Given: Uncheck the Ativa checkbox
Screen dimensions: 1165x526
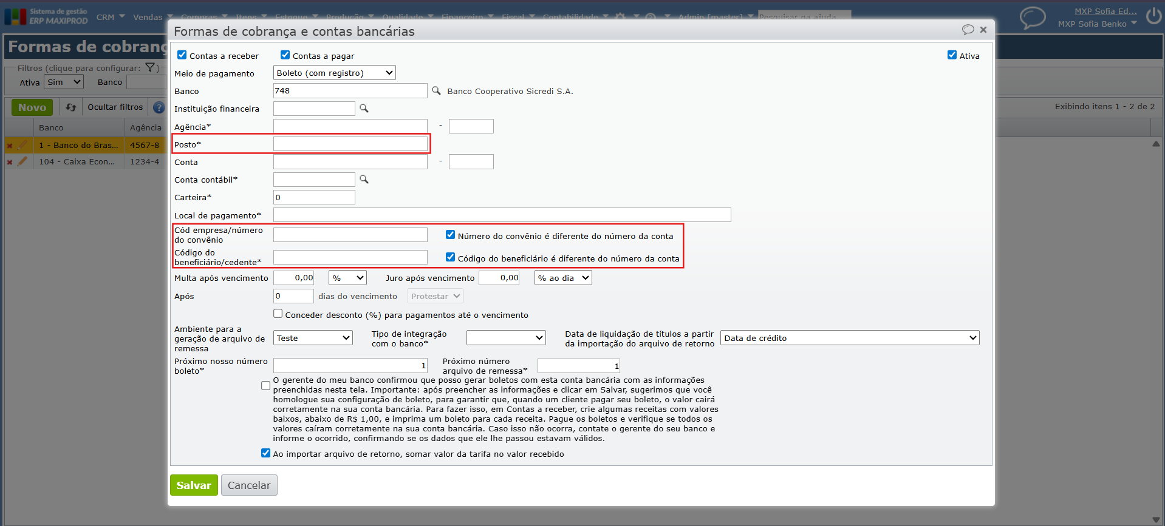Looking at the screenshot, I should [952, 55].
